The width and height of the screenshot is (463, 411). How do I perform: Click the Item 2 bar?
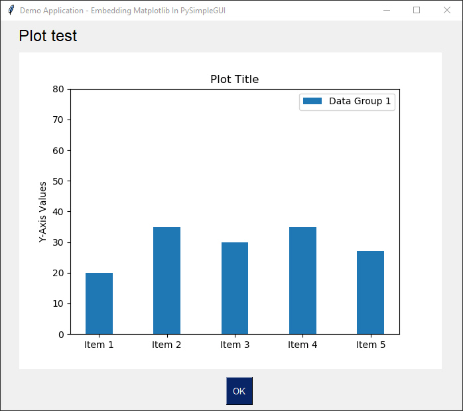pyautogui.click(x=167, y=280)
